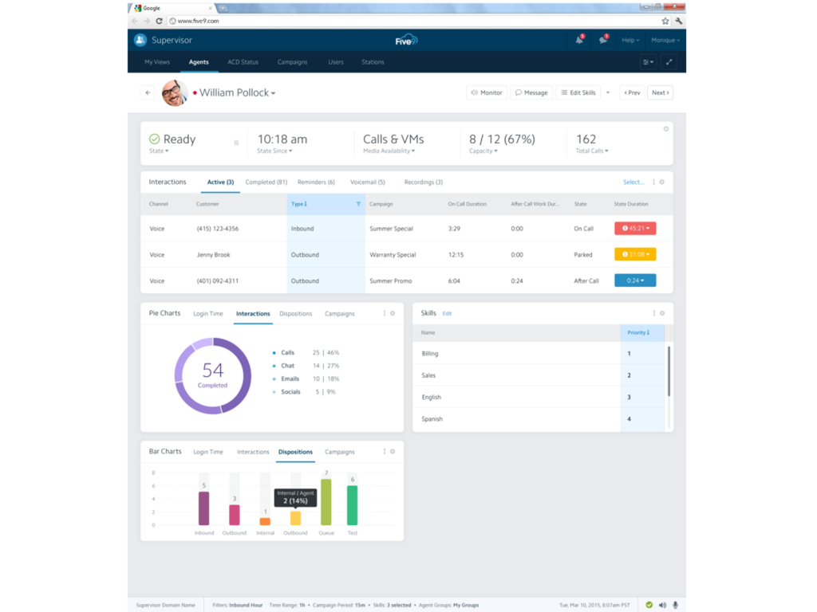817x612 pixels.
Task: Mute the microphone icon in the status bar
Action: tap(675, 605)
